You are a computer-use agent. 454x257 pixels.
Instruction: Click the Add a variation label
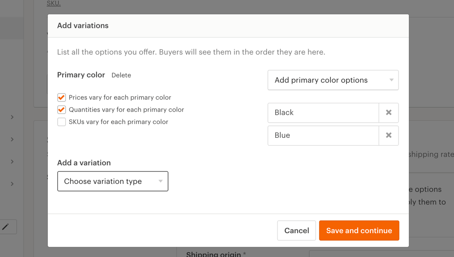[x=84, y=163]
